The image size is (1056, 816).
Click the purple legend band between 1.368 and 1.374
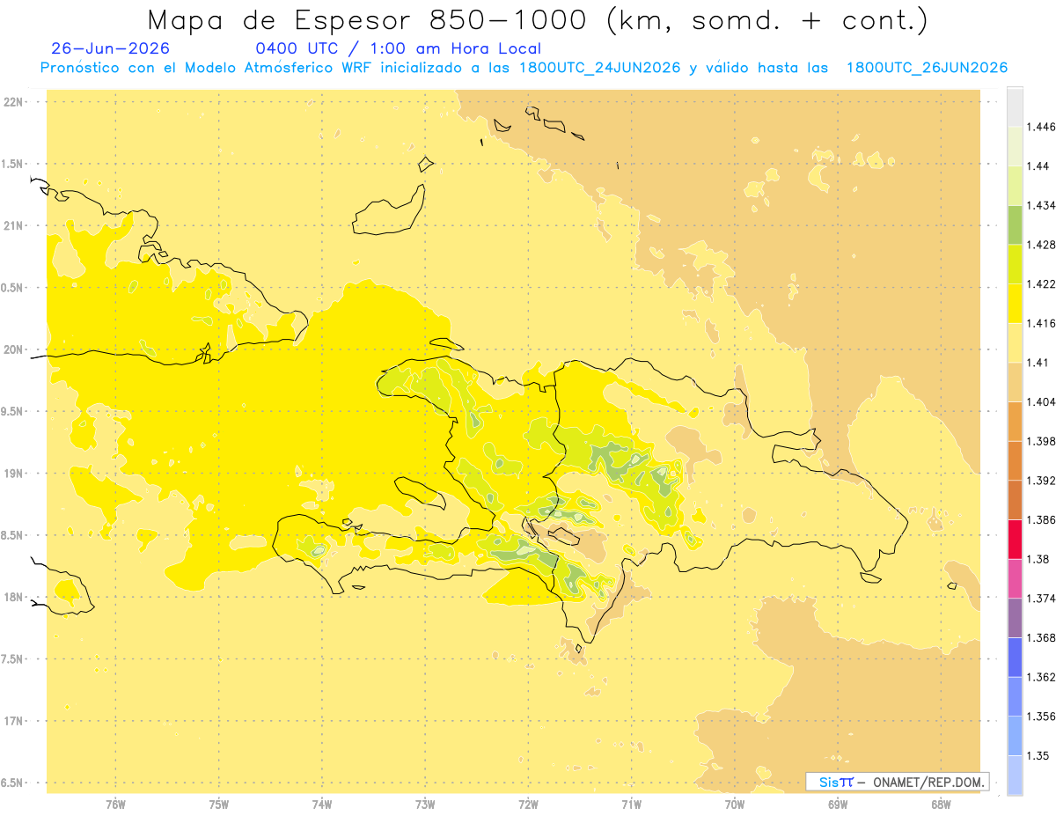coord(1015,618)
